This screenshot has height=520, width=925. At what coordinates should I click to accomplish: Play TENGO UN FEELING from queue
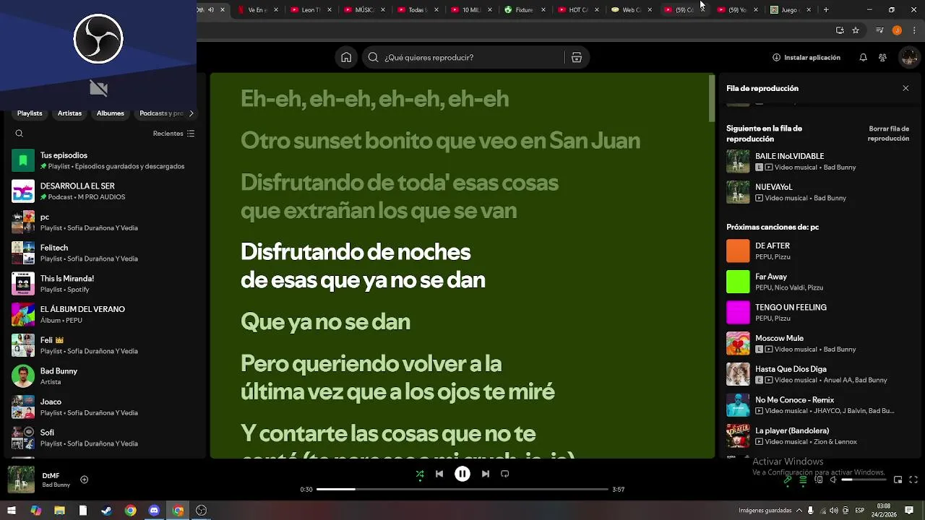pyautogui.click(x=819, y=313)
